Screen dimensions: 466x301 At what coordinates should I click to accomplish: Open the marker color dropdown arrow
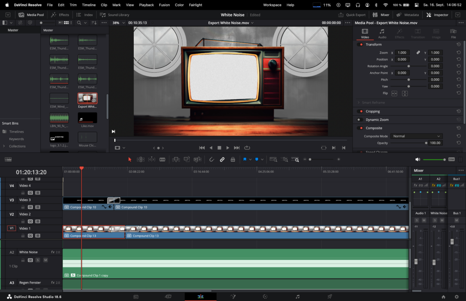262,160
